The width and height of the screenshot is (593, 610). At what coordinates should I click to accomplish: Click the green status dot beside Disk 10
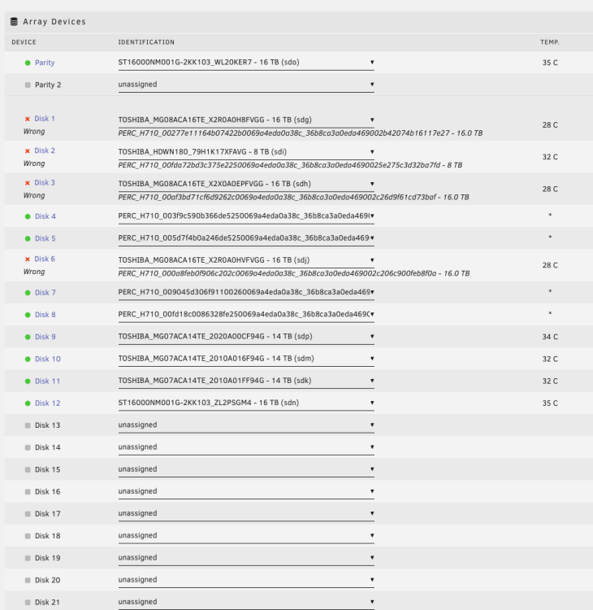point(28,359)
